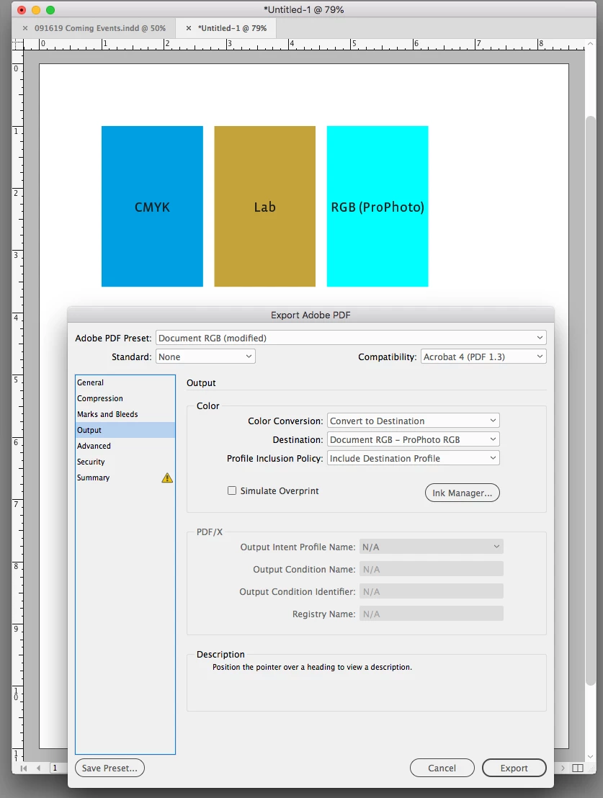Viewport: 603px width, 798px height.
Task: Close the 091619 Coming Events.indd tab
Action: pos(25,29)
